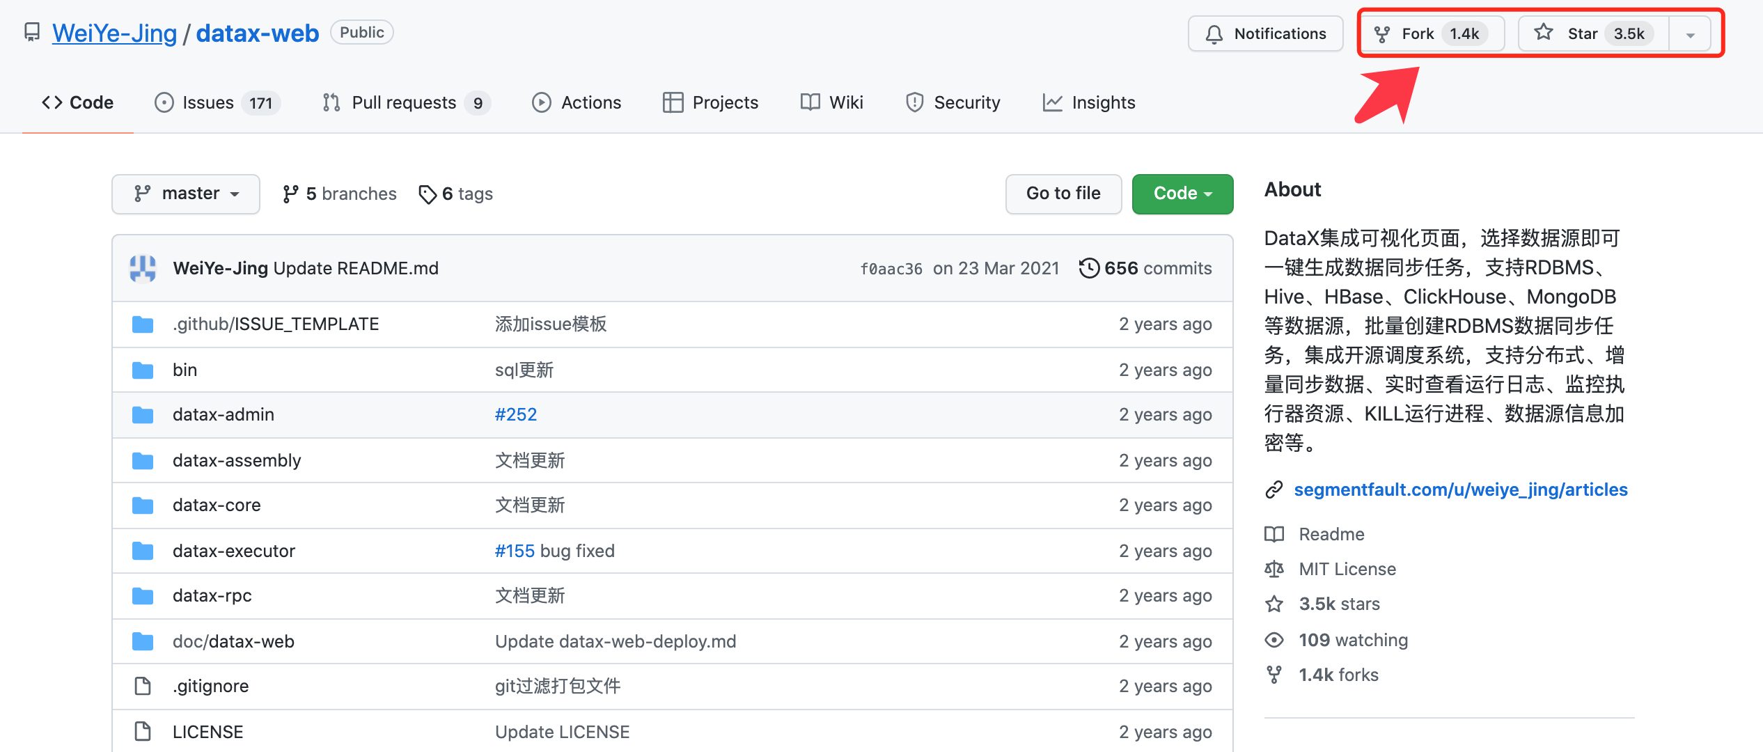
Task: Open issue link #155
Action: (515, 551)
